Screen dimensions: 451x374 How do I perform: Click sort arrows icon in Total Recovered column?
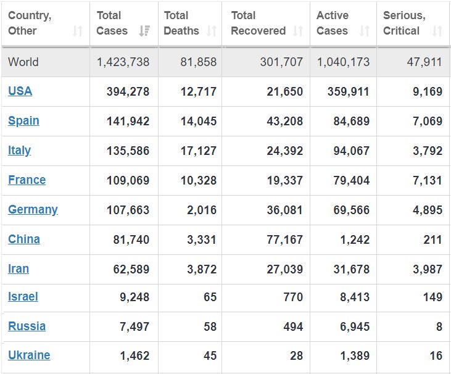click(x=299, y=31)
